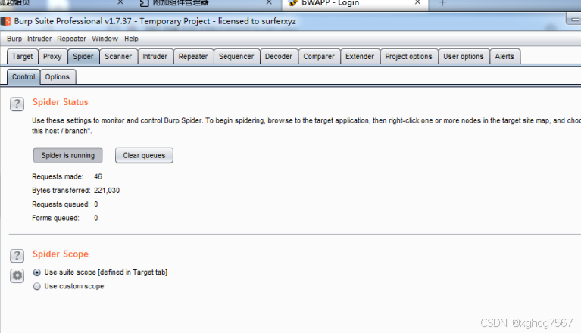Switch to the Target tab
Image resolution: width=581 pixels, height=333 pixels.
click(22, 57)
